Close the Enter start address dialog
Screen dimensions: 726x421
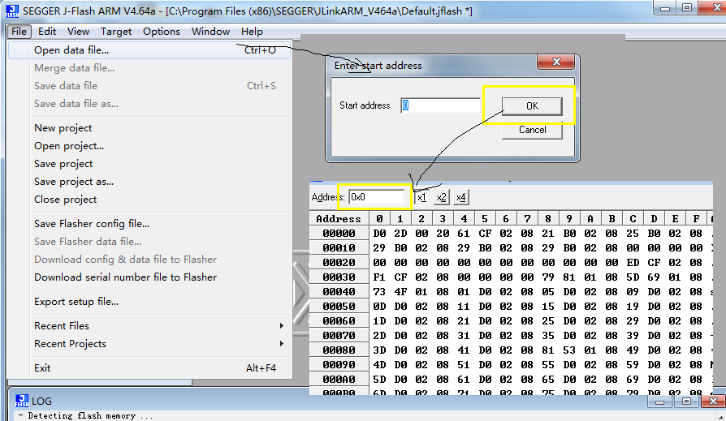coord(555,62)
